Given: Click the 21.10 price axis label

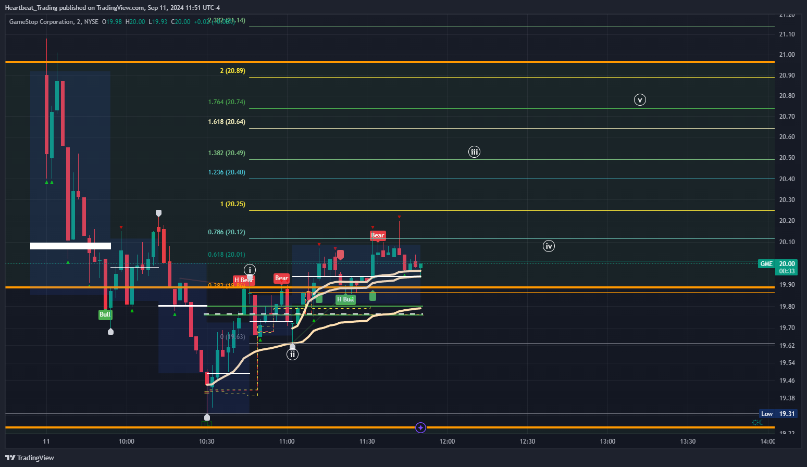Looking at the screenshot, I should click(x=787, y=34).
